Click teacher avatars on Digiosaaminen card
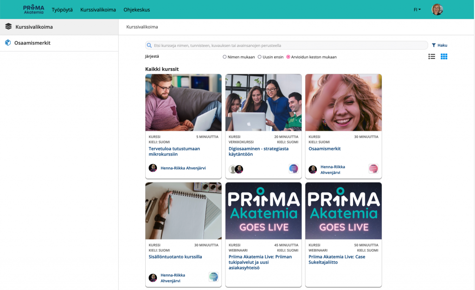This screenshot has height=290, width=475. click(236, 169)
